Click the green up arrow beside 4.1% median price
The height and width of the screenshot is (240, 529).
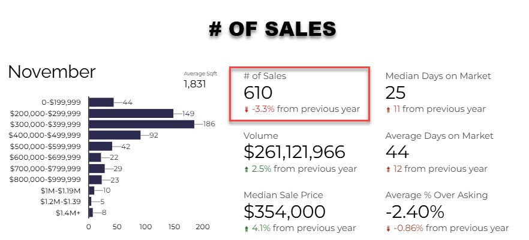(x=247, y=229)
